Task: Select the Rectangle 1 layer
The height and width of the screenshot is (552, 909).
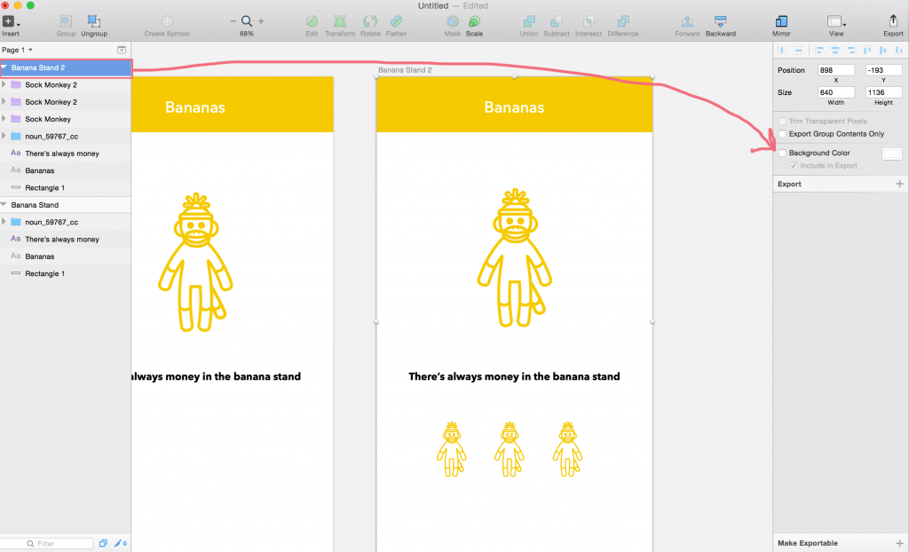Action: (44, 188)
